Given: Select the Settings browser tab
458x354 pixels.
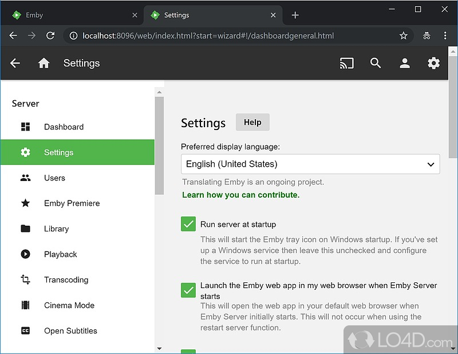Looking at the screenshot, I should pos(213,15).
